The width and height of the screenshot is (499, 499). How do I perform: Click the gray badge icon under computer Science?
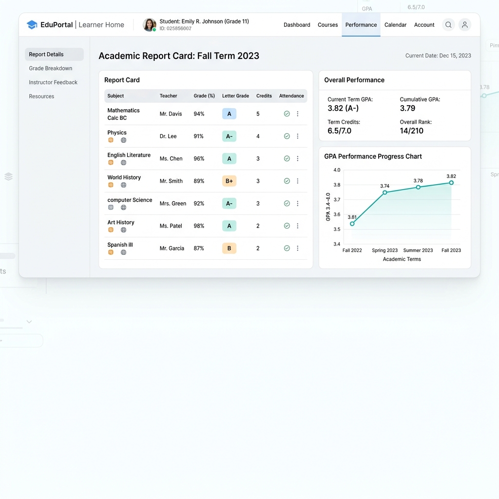111,208
